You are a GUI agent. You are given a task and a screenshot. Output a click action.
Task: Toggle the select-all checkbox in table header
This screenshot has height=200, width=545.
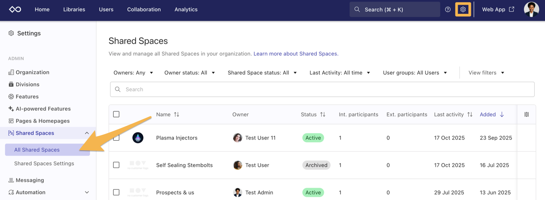(116, 114)
